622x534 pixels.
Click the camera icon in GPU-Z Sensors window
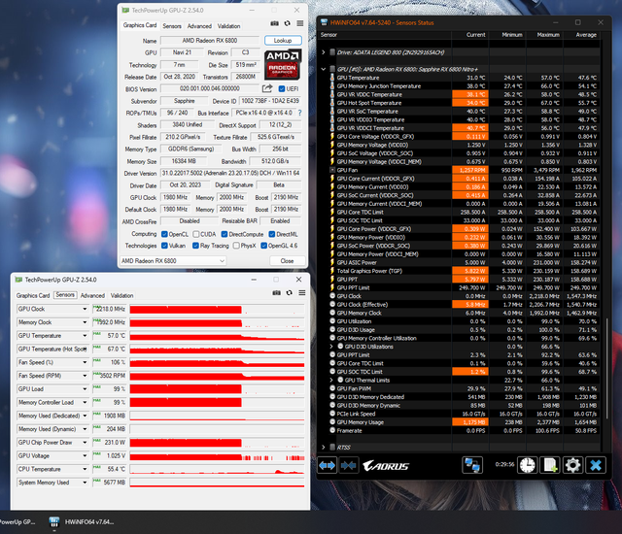[276, 293]
